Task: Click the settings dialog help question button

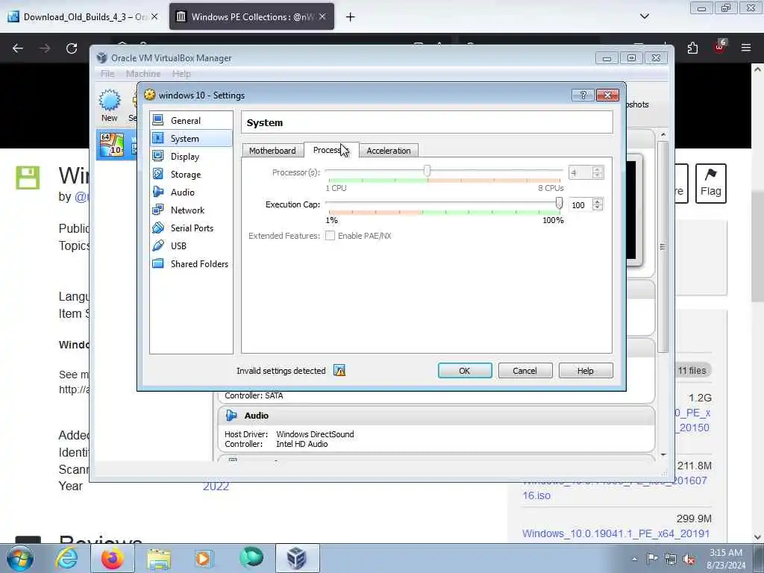Action: click(583, 95)
